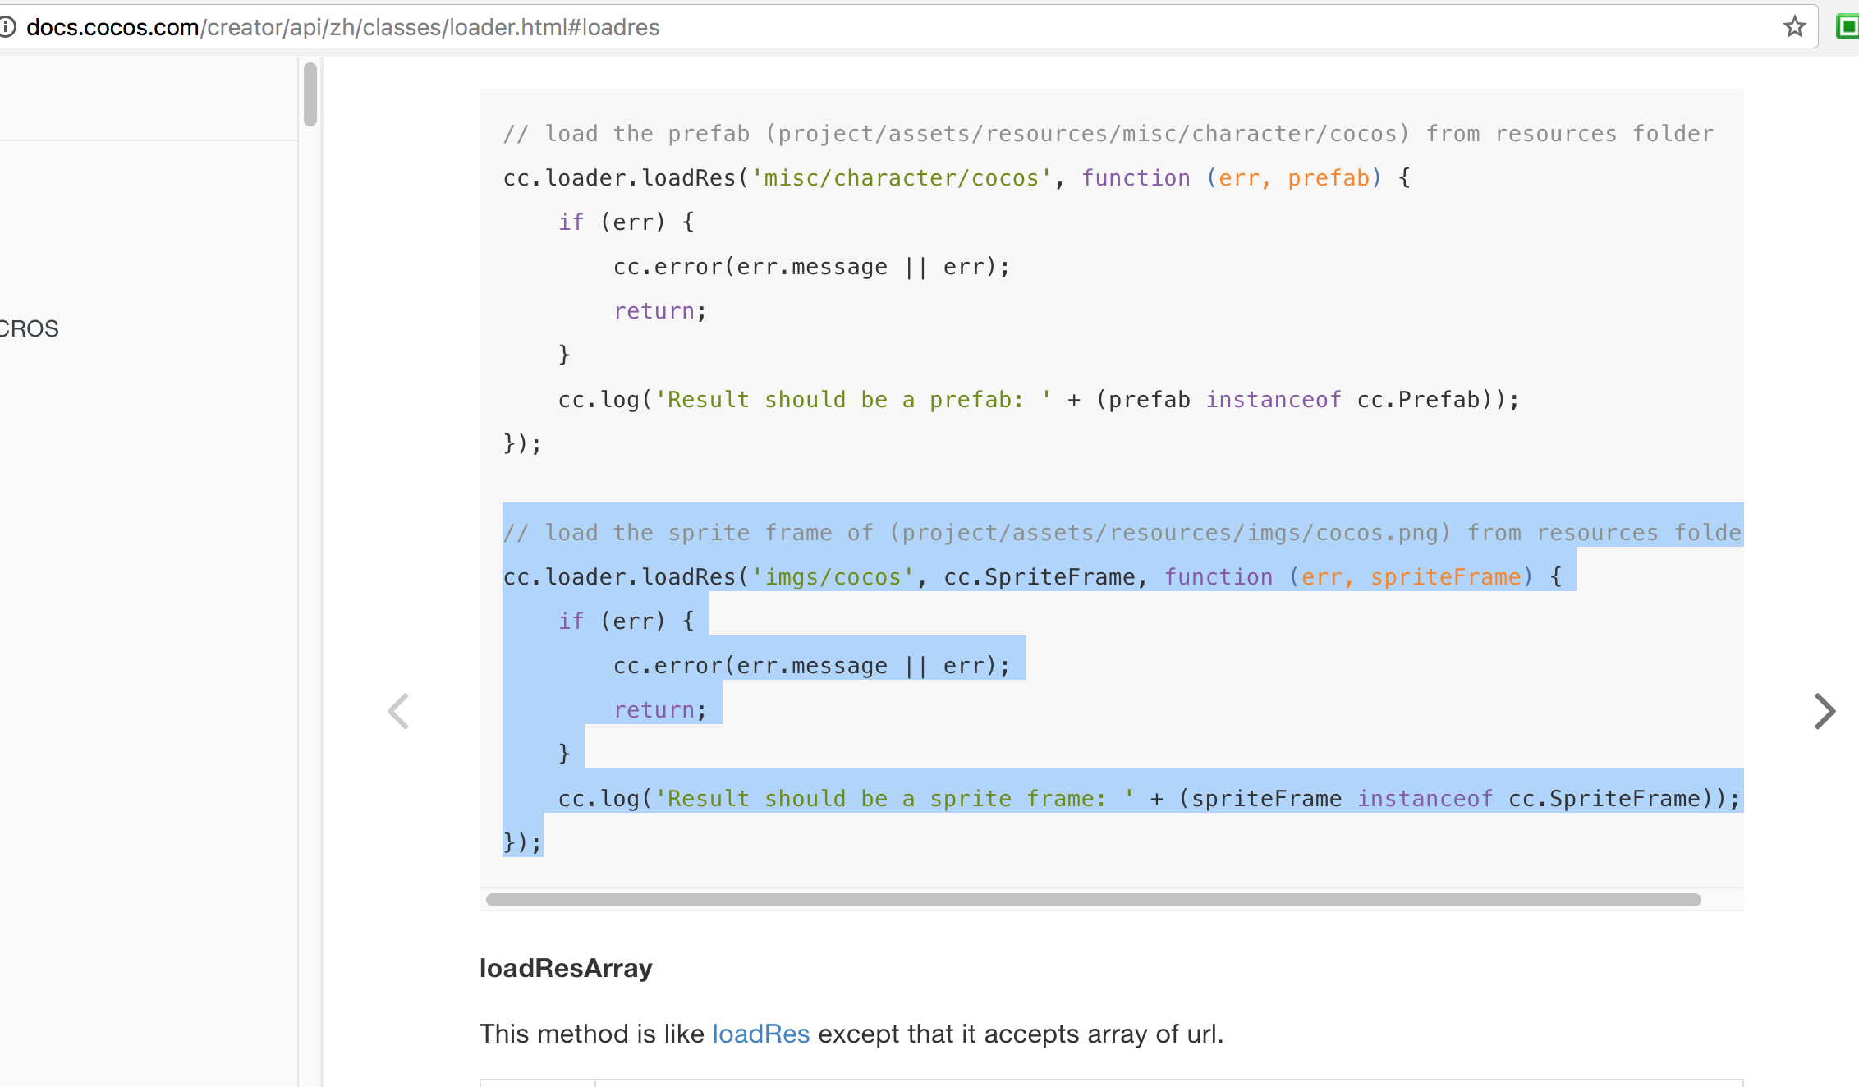Screen dimensions: 1859x1087
Task: Click the 'Result should be a sprite frame' string
Action: 895,799
